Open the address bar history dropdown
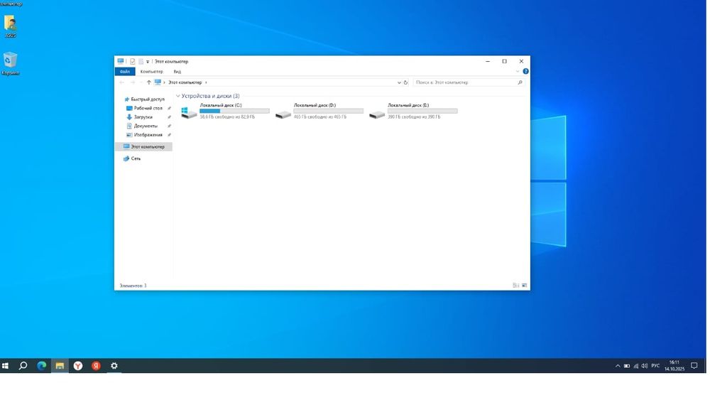 click(399, 82)
